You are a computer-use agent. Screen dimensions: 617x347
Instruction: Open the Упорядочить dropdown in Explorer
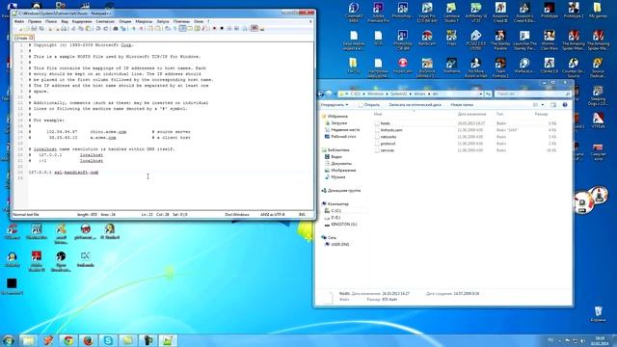(x=335, y=105)
